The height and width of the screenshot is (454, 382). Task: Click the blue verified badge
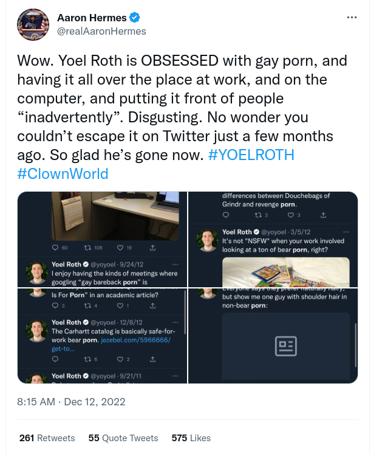pyautogui.click(x=132, y=18)
